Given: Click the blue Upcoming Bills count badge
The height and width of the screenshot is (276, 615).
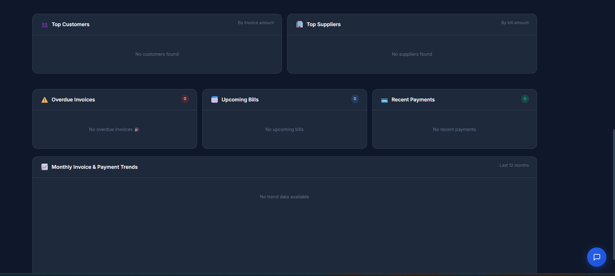Looking at the screenshot, I should 355,99.
